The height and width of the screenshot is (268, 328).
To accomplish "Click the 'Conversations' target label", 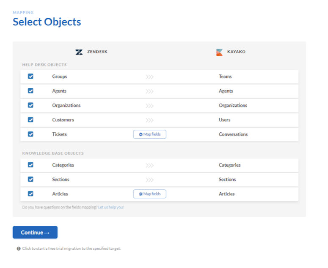I will point(233,134).
